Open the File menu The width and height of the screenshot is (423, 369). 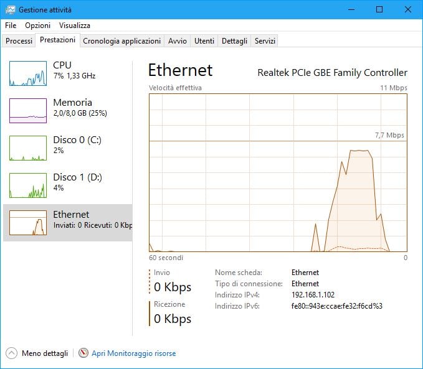click(x=11, y=26)
